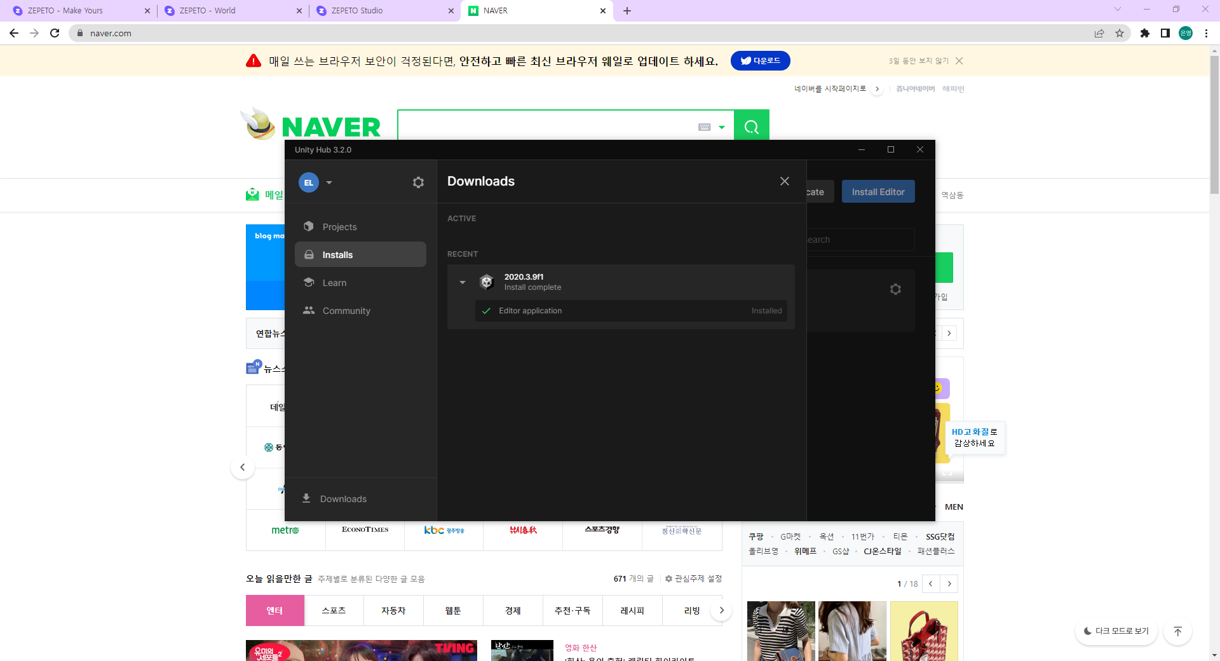Viewport: 1220px width, 661px height.
Task: Click the EL account avatar
Action: [x=309, y=182]
